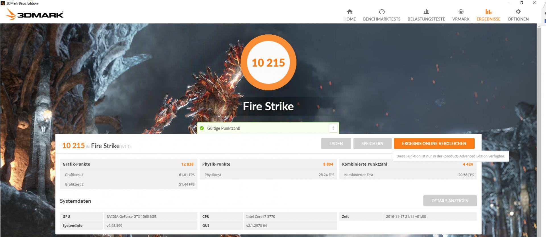Click the GPU label cell
546x237 pixels.
point(82,217)
